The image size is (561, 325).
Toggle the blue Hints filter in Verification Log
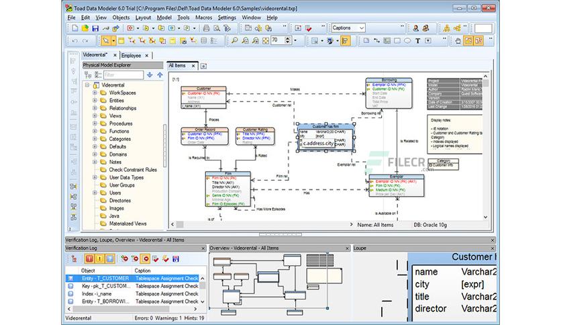(110, 259)
